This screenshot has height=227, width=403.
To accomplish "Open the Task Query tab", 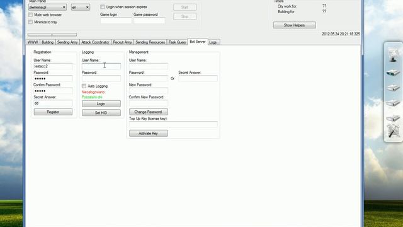I will pos(178,42).
